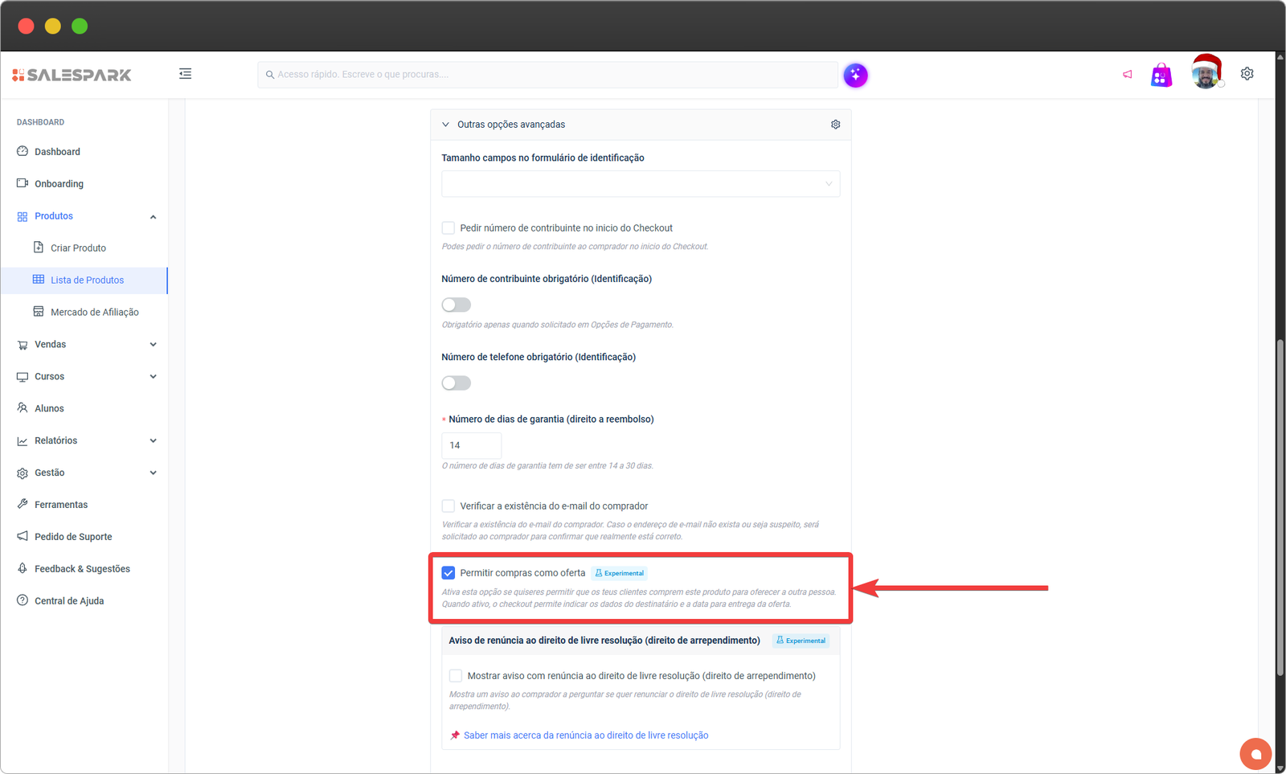The height and width of the screenshot is (774, 1286).
Task: Enable Pedir número de contribuinte checkbox
Action: point(448,228)
